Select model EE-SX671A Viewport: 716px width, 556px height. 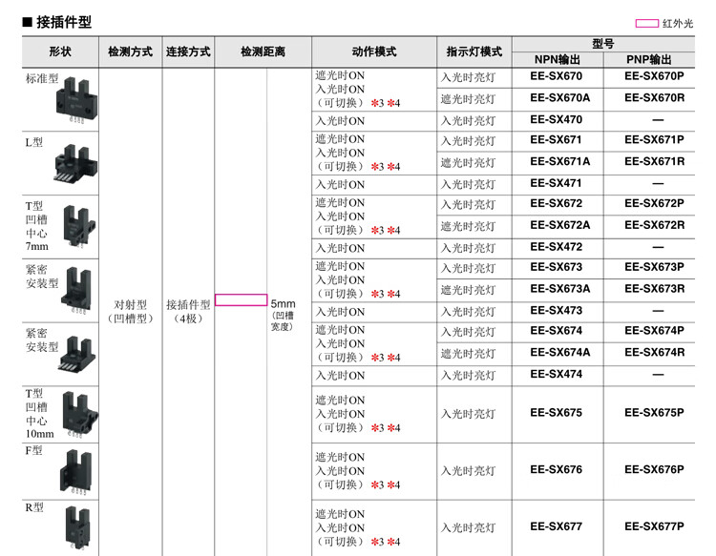(x=559, y=161)
